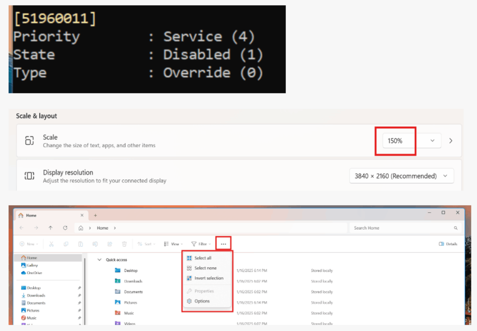The image size is (477, 331).
Task: Click the Delete trash can icon
Action: (x=124, y=244)
